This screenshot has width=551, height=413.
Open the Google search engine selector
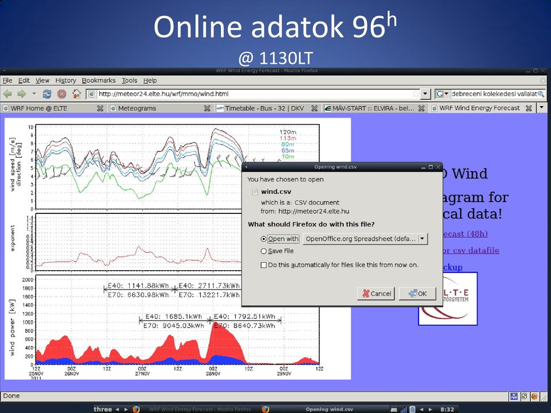pos(443,93)
